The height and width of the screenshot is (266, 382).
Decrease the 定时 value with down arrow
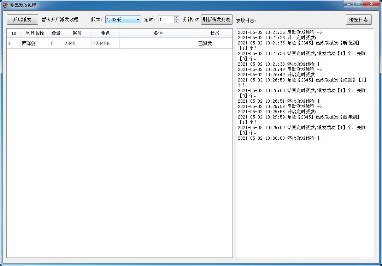point(177,21)
